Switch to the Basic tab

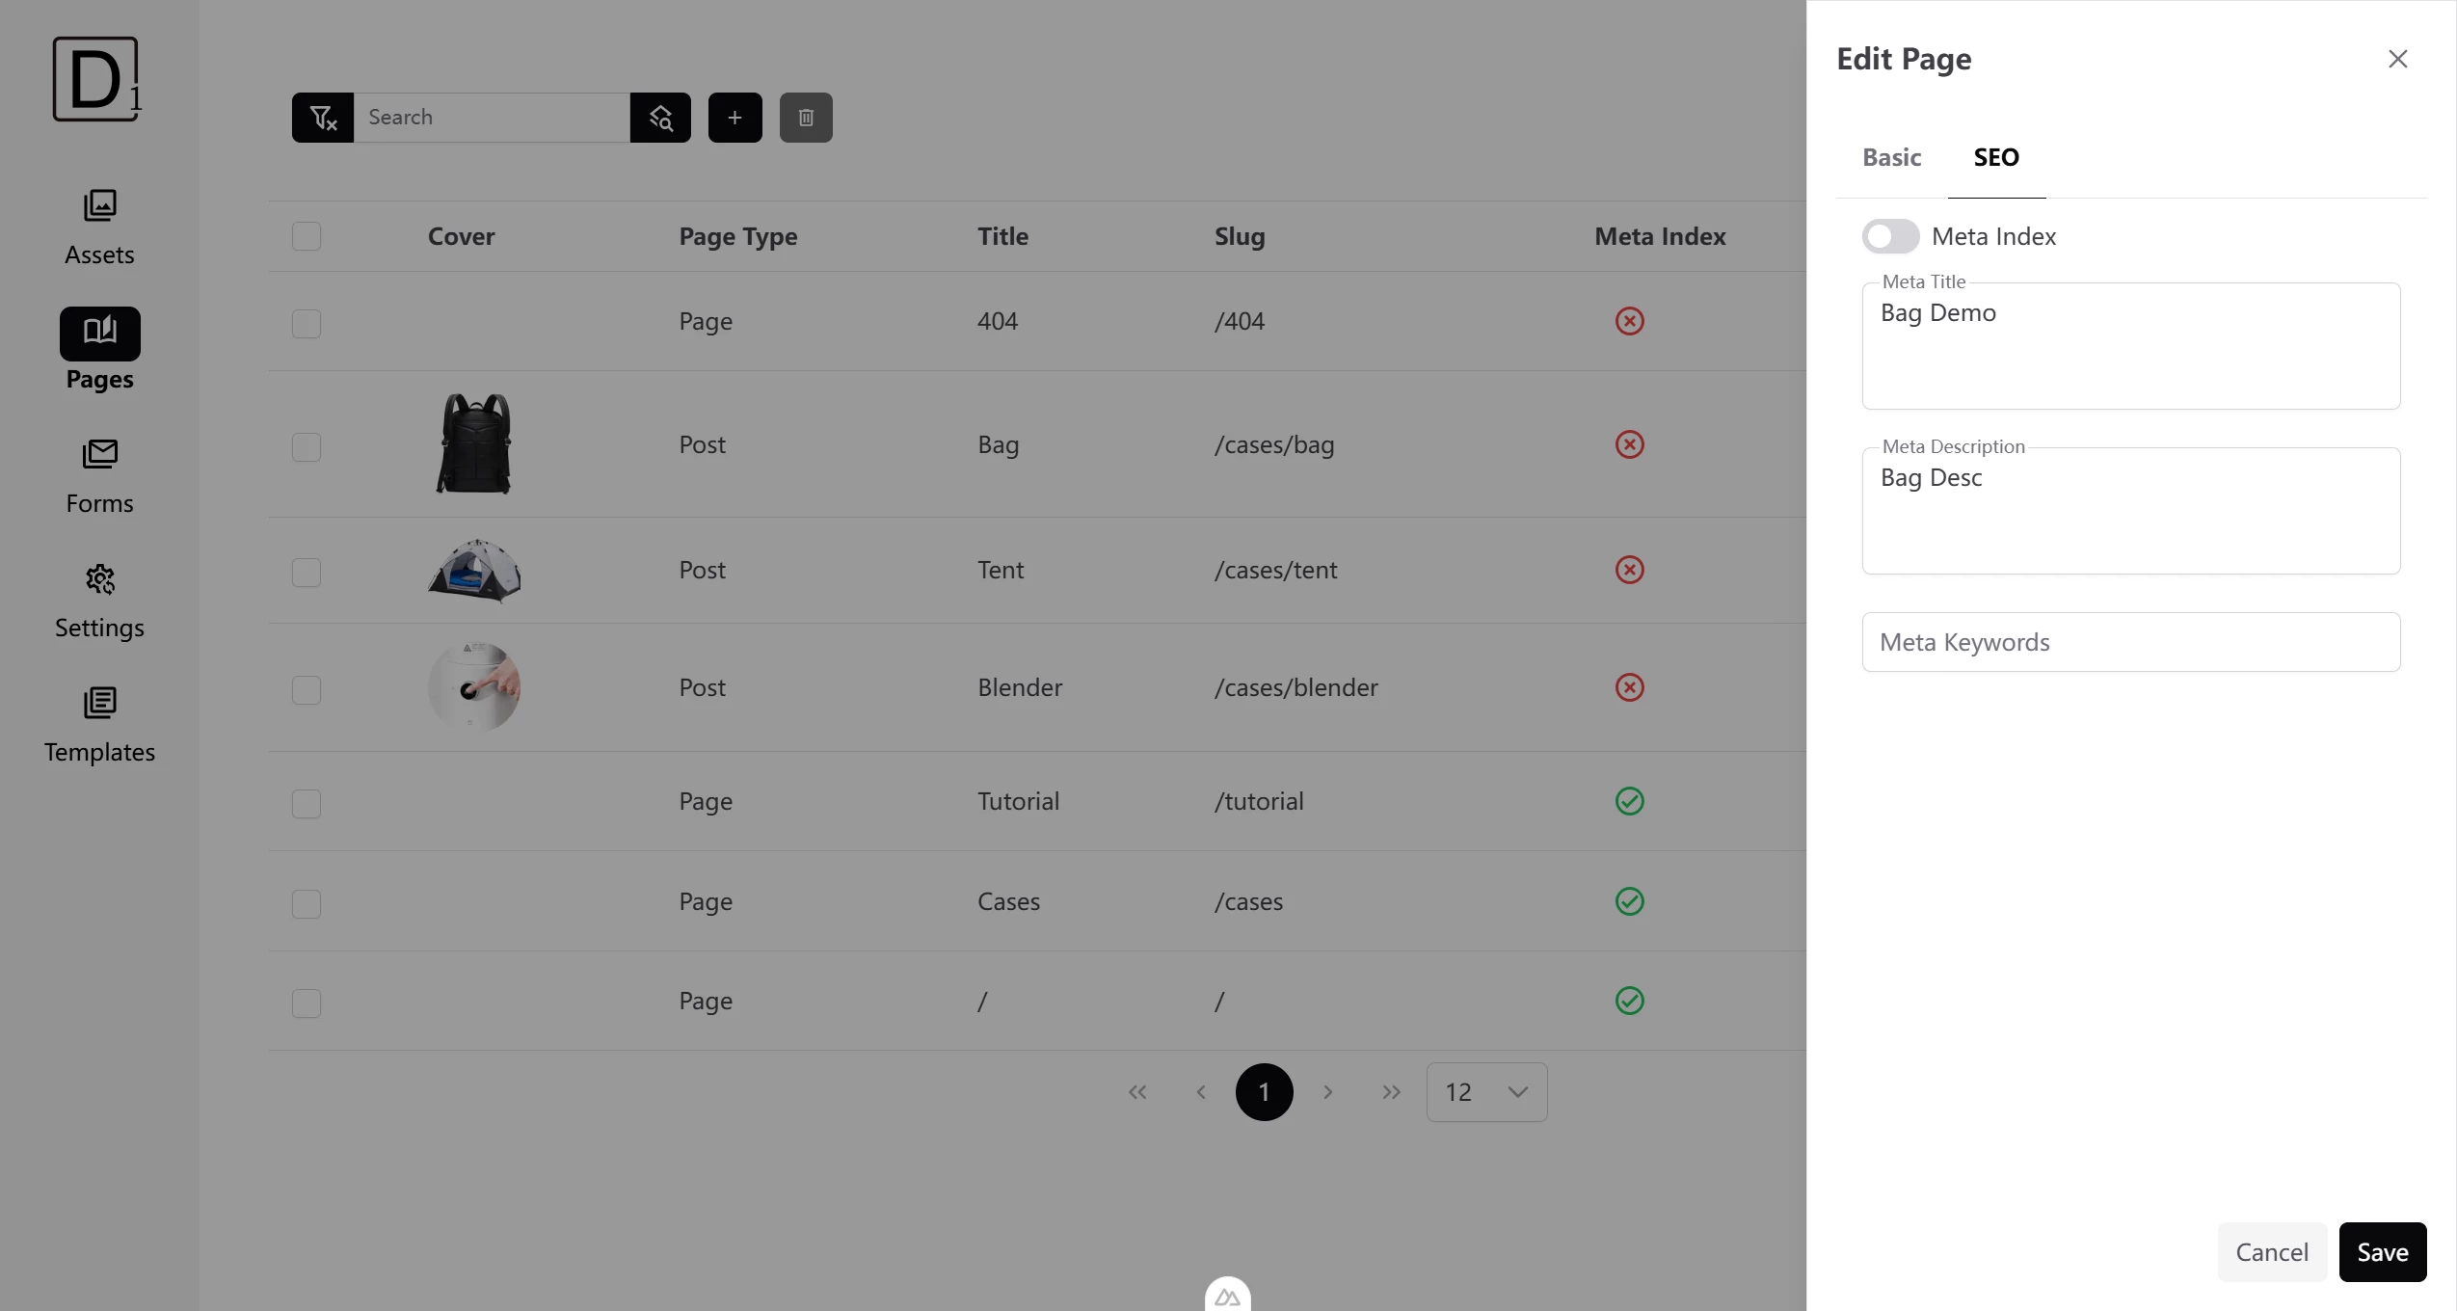click(x=1891, y=157)
